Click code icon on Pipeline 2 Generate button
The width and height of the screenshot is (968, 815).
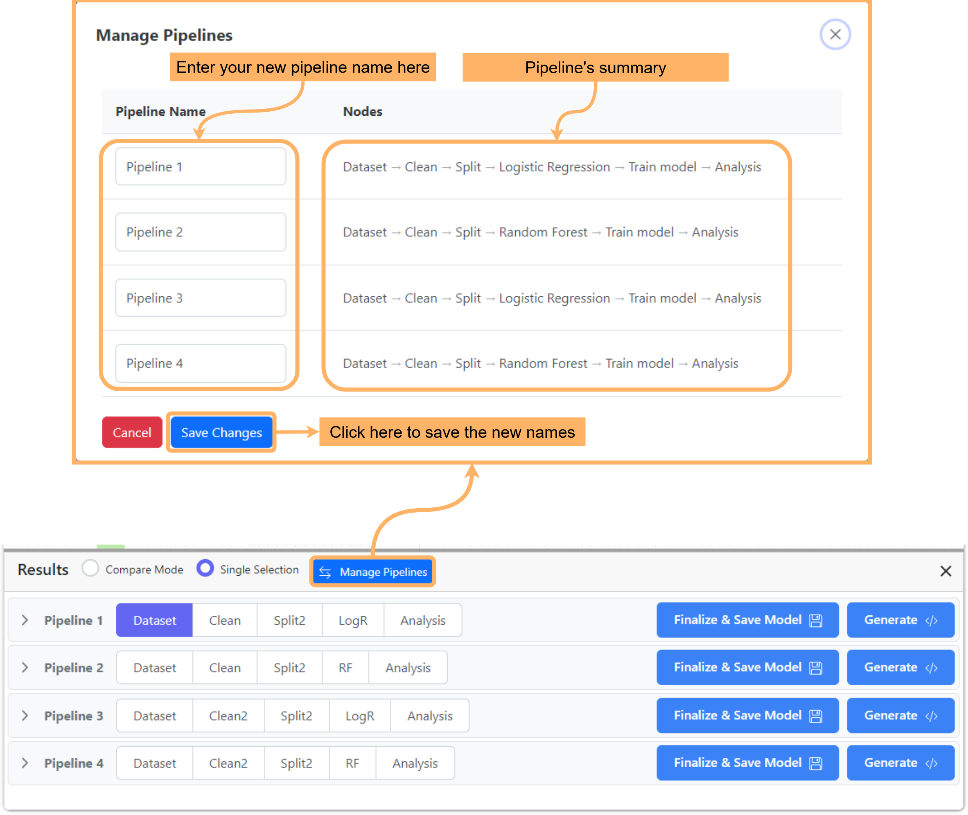tap(931, 668)
